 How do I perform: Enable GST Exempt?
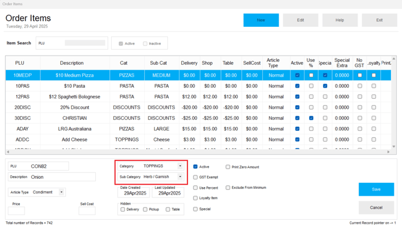pyautogui.click(x=195, y=177)
